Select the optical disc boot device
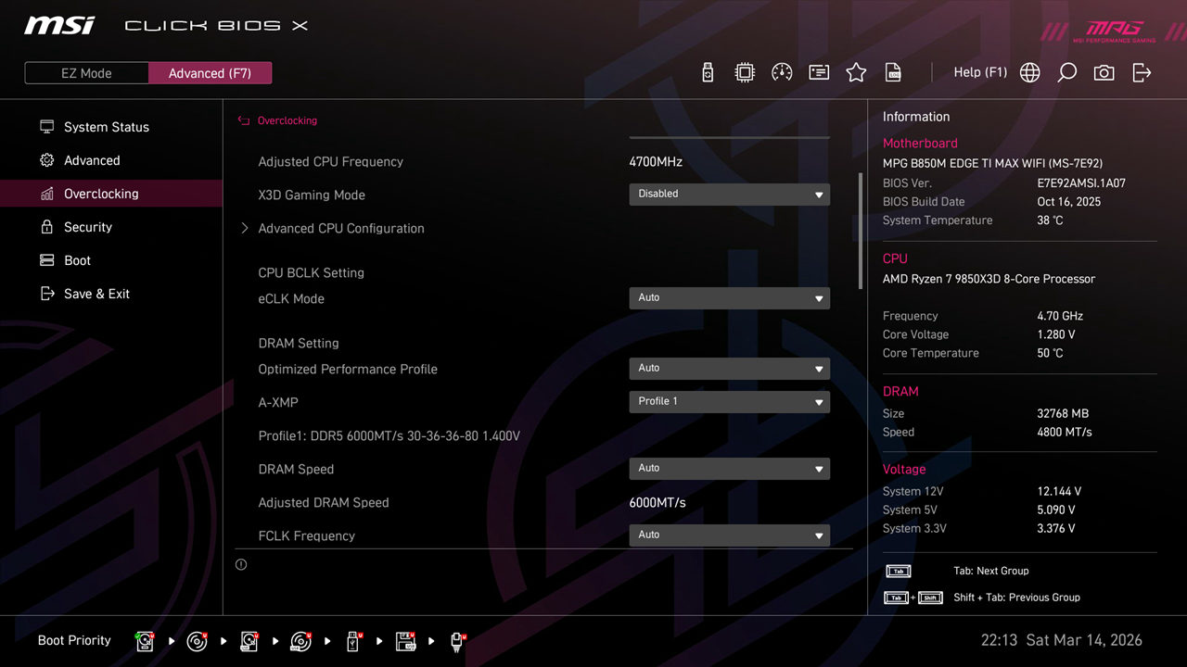 (x=198, y=641)
